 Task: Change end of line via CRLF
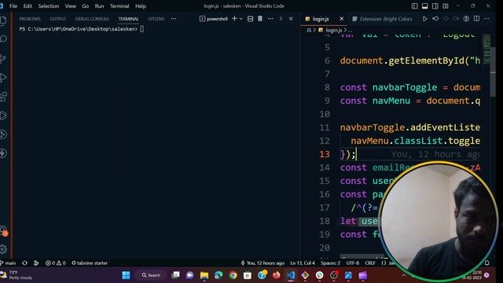(370, 263)
